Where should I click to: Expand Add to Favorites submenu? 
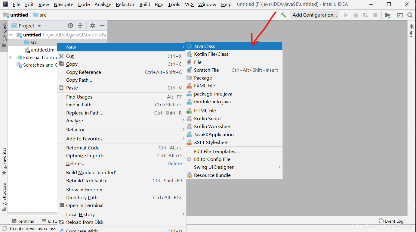click(183, 139)
